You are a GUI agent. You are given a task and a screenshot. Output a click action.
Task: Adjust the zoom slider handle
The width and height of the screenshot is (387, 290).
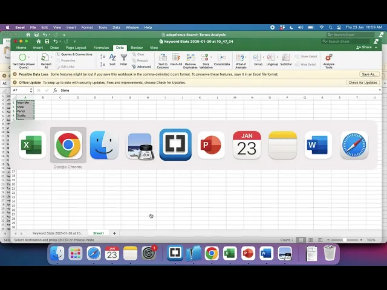tap(345, 240)
